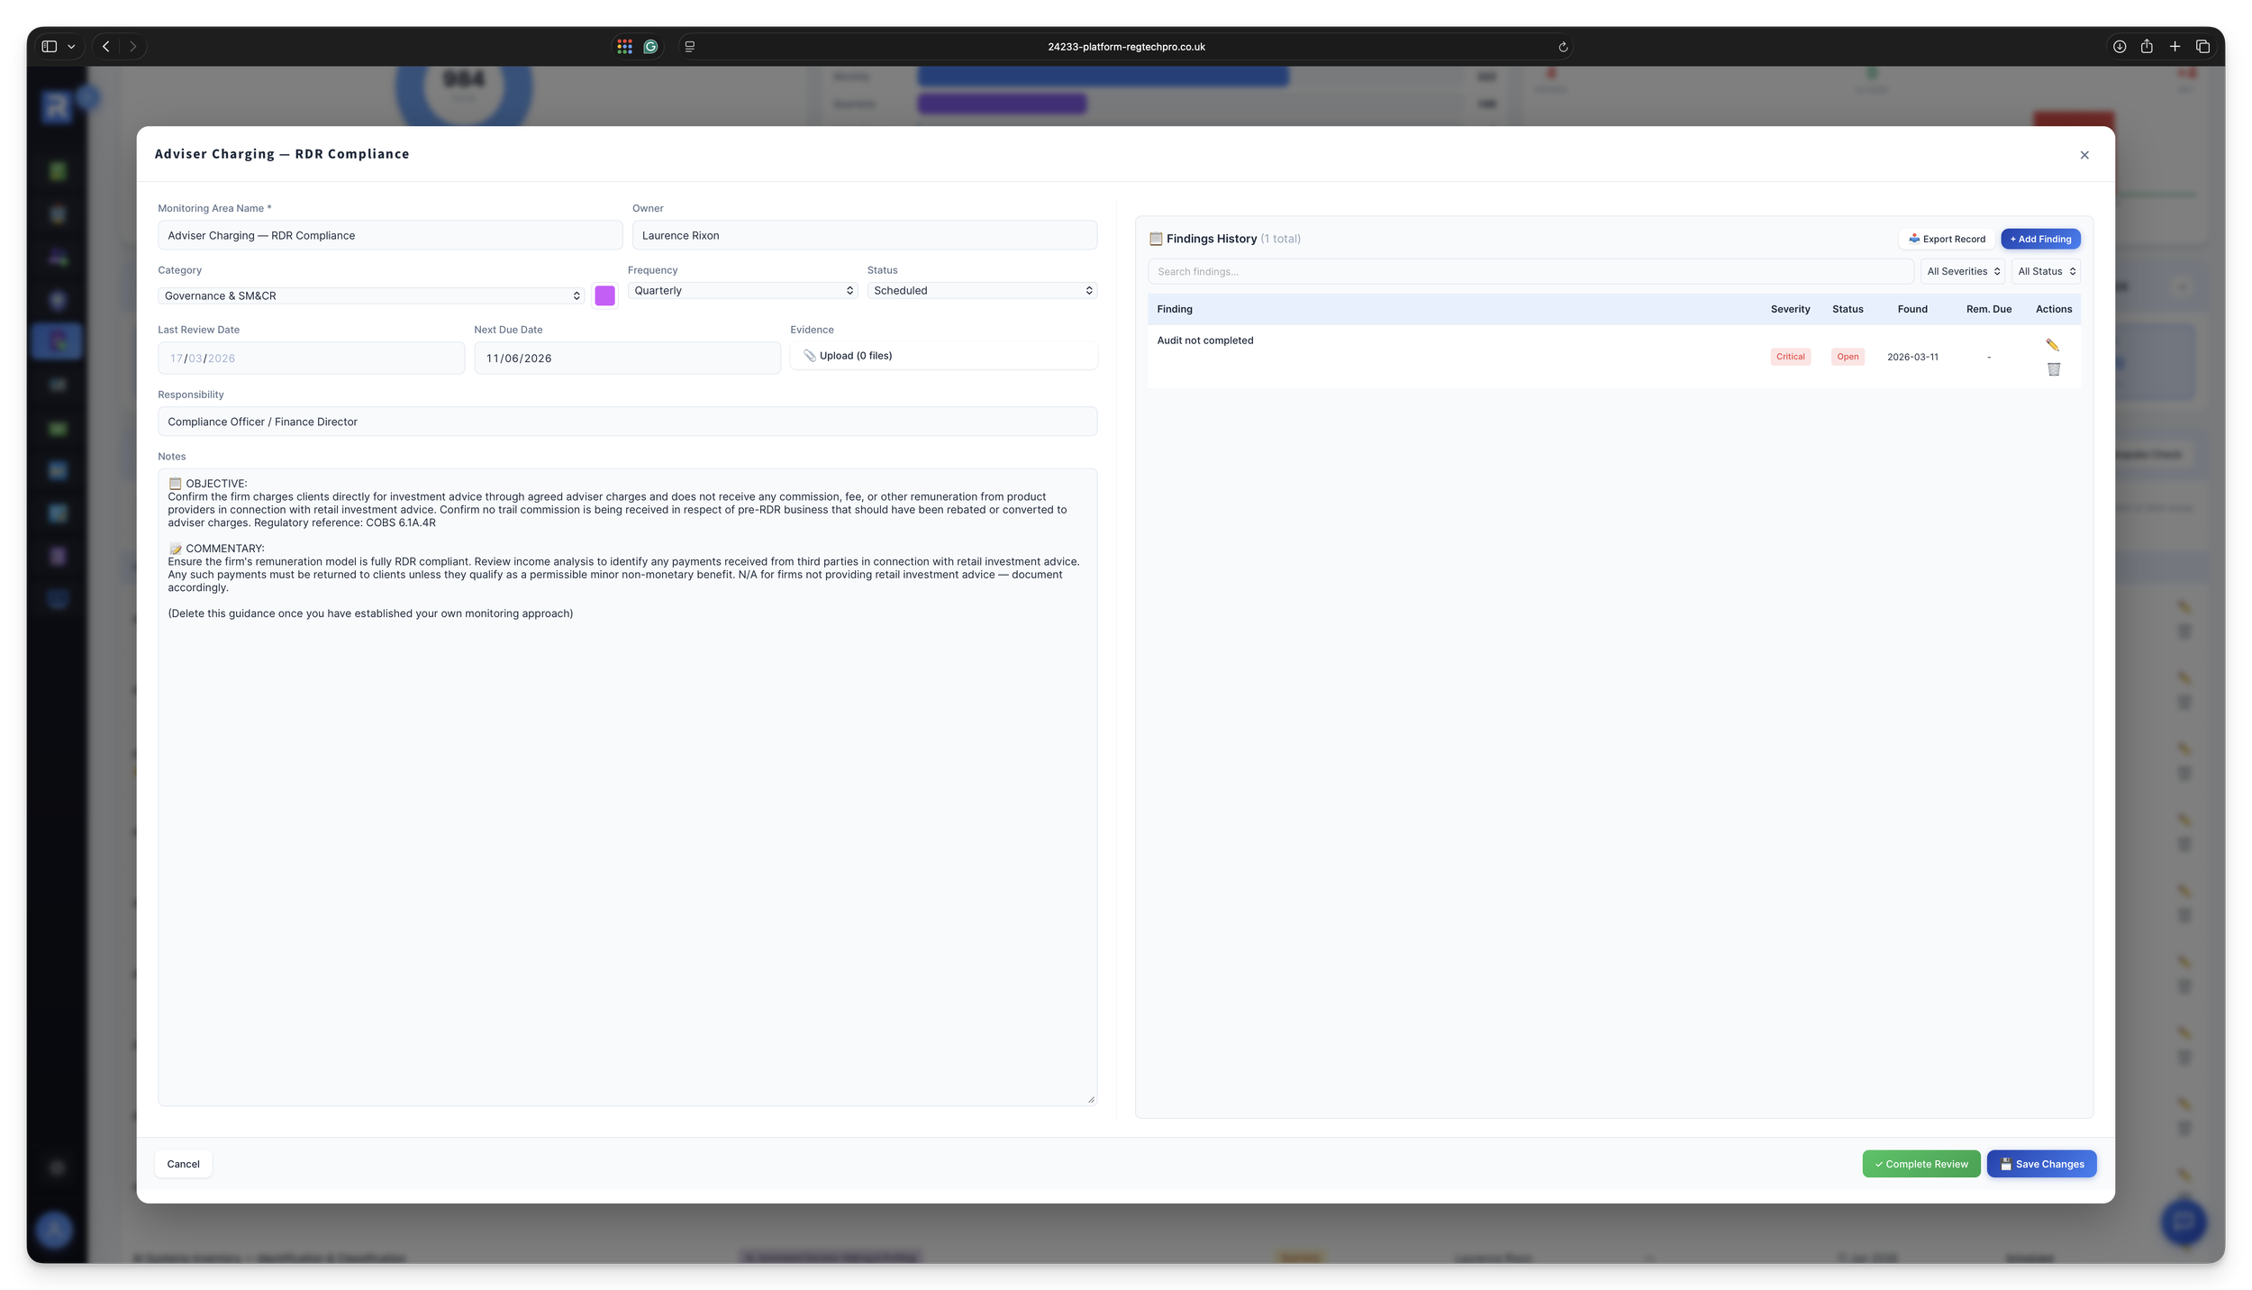The image size is (2252, 1290).
Task: Open the Status dropdown showing Scheduled
Action: point(981,290)
